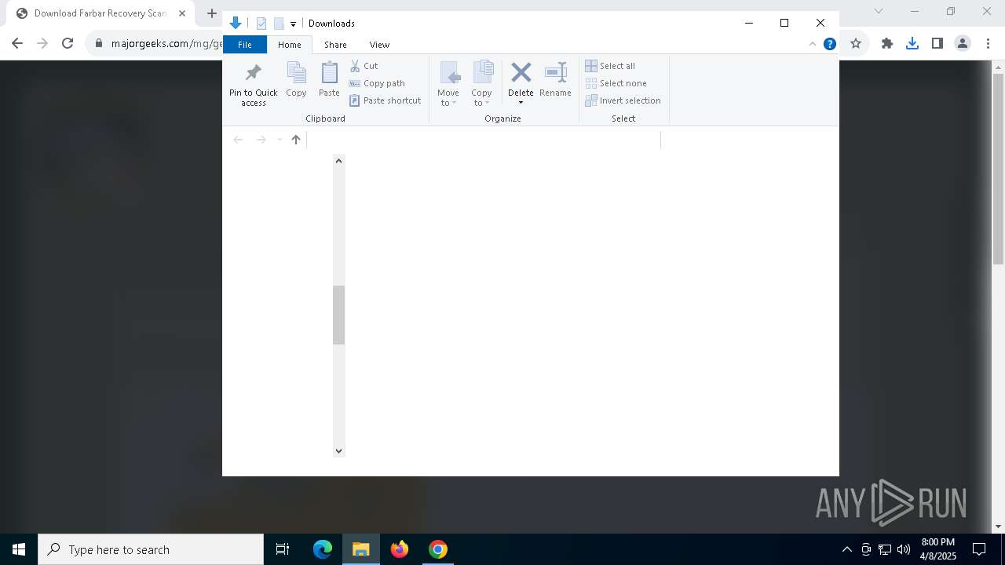Open volume control in system tray
1005x565 pixels.
(904, 549)
